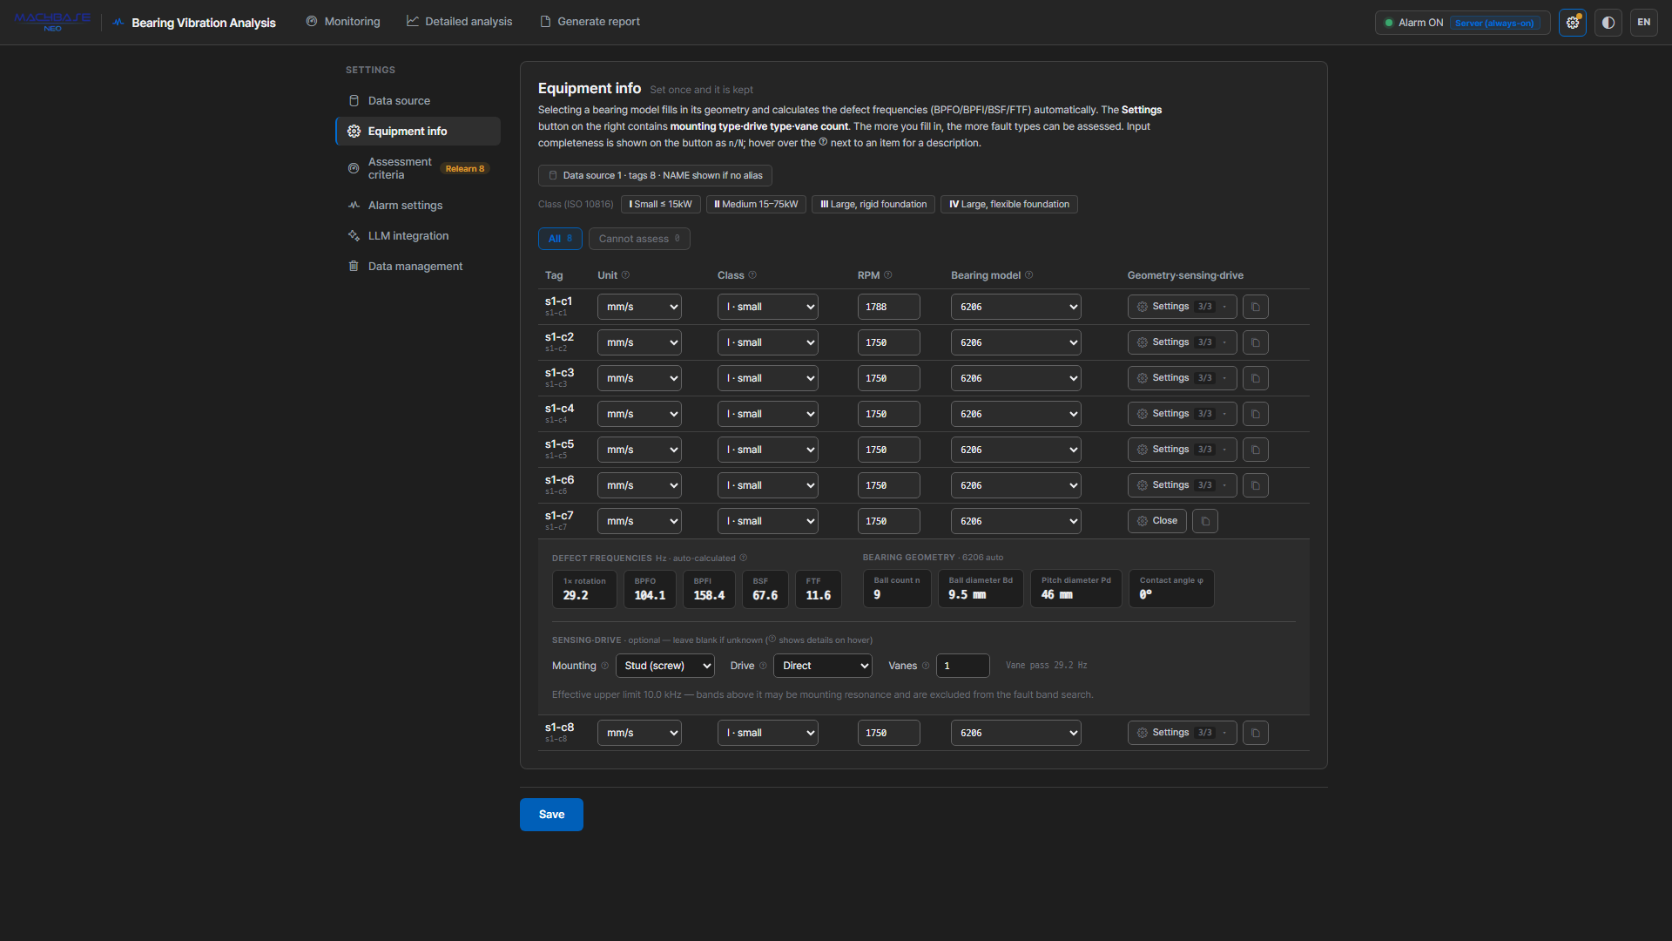Open Bearing model dropdown for s1-c8

[x=1015, y=733]
